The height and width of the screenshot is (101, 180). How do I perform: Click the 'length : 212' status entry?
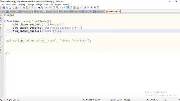tap(87, 100)
